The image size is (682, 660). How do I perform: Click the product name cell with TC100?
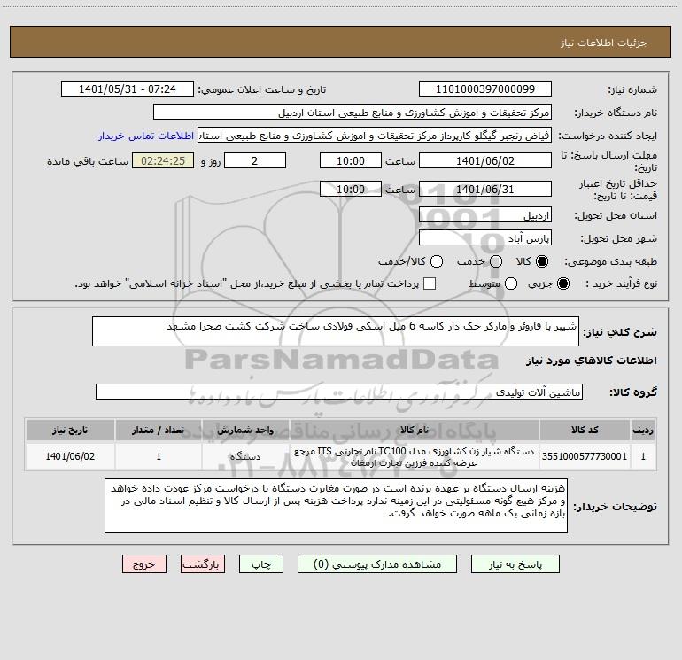(x=415, y=456)
